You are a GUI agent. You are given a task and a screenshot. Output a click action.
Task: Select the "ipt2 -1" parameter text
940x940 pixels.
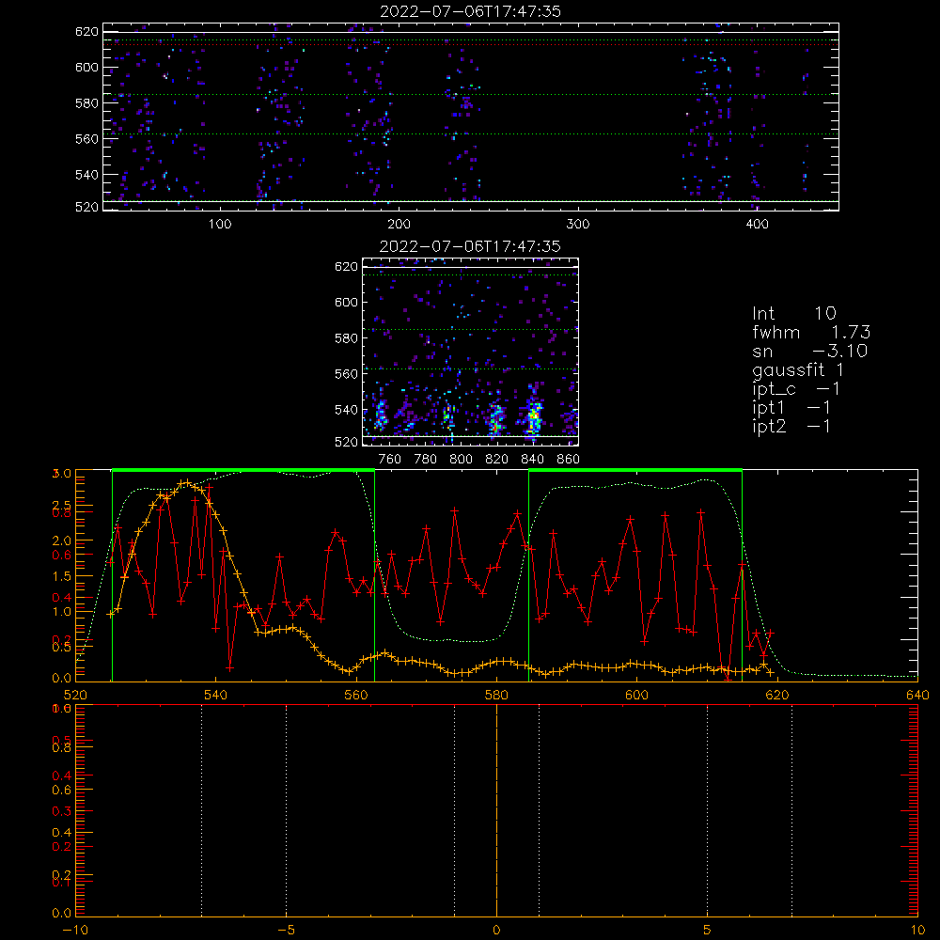(x=791, y=426)
